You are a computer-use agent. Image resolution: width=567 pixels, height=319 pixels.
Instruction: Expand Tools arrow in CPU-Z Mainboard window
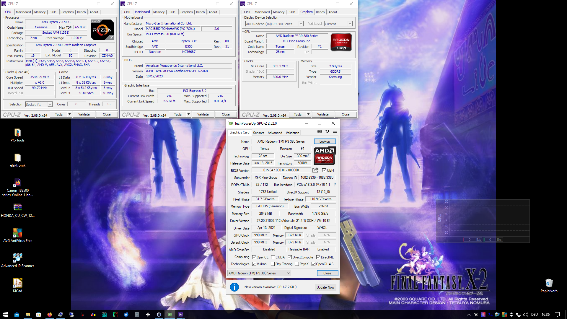point(189,114)
